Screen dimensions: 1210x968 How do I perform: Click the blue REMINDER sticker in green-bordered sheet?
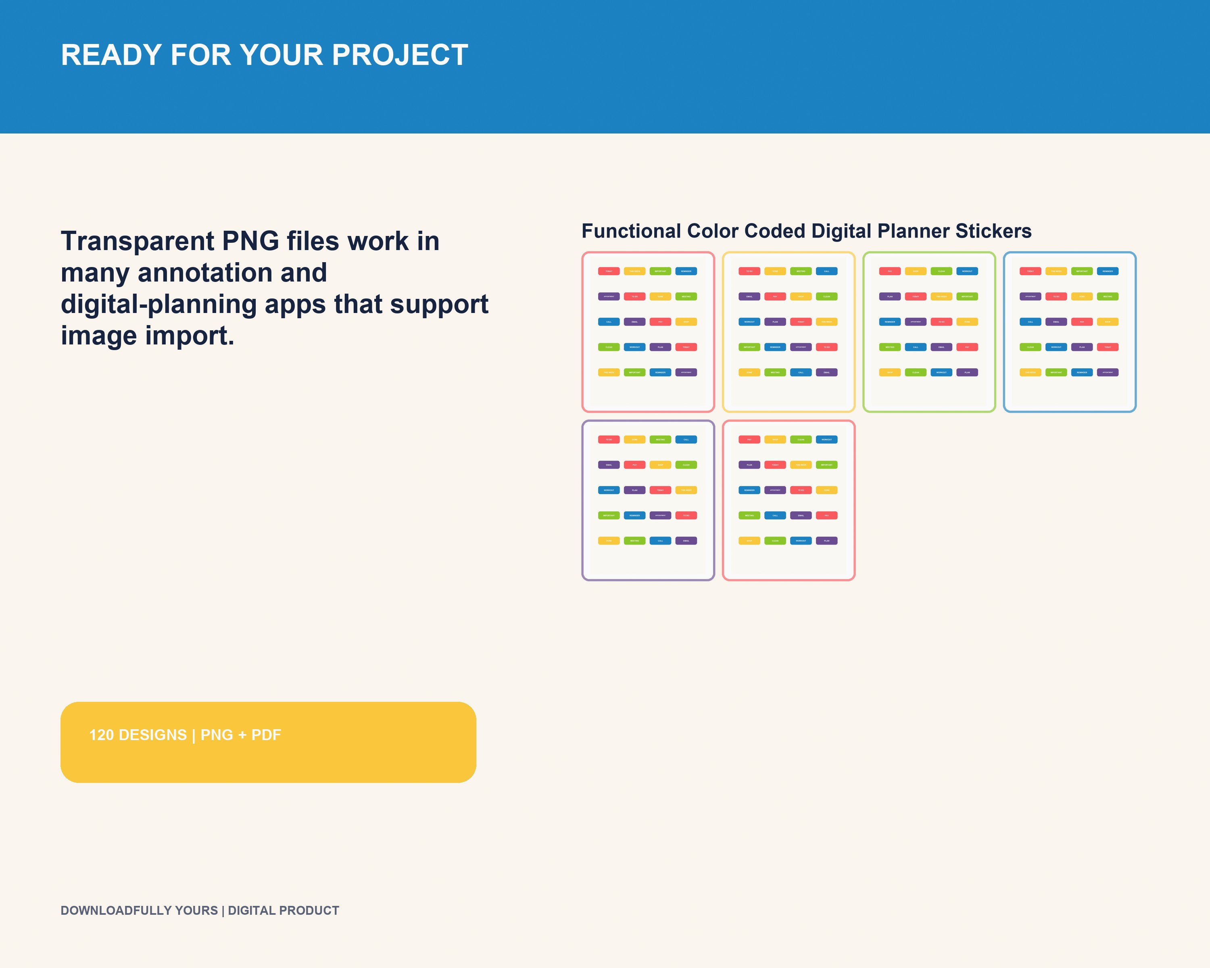click(889, 321)
